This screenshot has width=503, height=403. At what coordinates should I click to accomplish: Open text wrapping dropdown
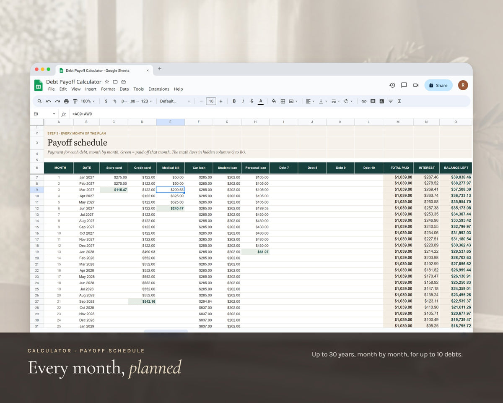tap(335, 101)
